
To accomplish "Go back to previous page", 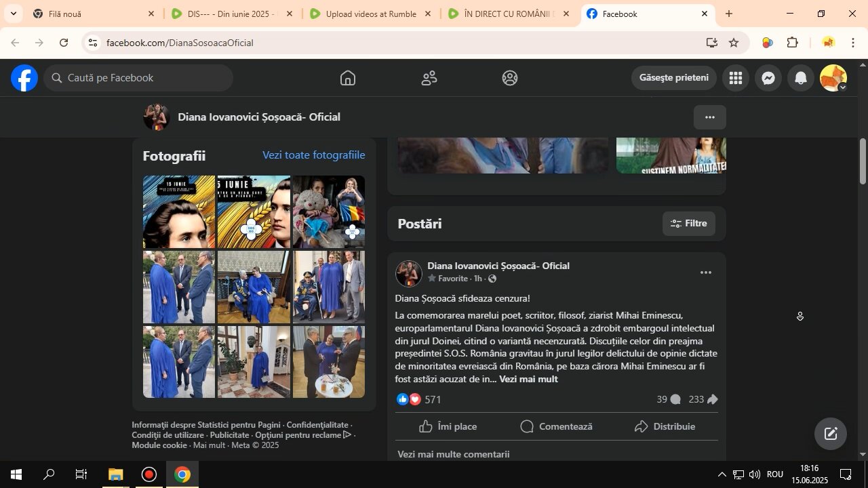I will [x=15, y=43].
